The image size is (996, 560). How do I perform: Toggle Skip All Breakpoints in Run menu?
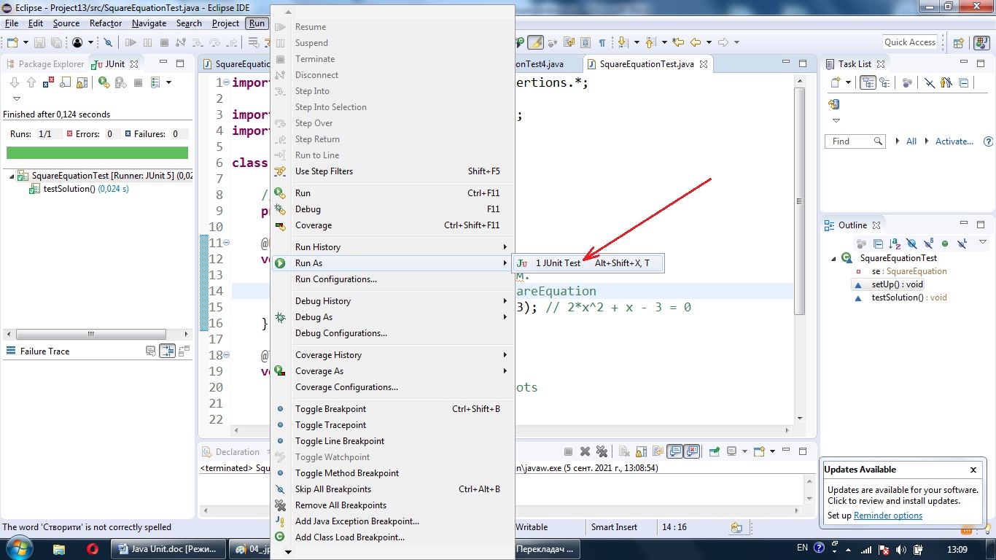point(332,489)
